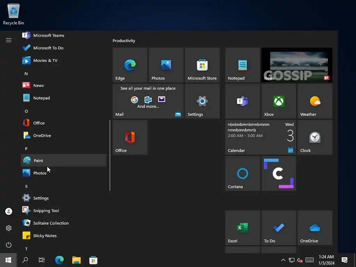The image size is (356, 267).
Task: Launch the Cortana tile
Action: (x=242, y=173)
